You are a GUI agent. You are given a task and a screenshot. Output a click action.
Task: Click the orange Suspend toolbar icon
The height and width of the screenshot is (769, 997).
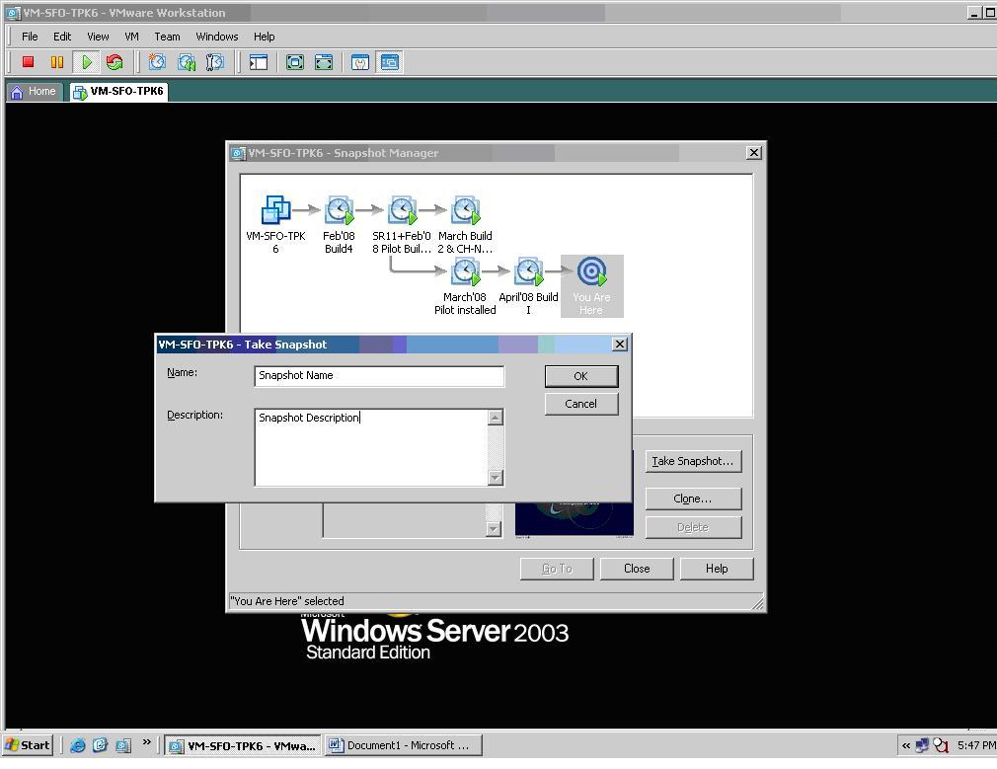(x=57, y=62)
